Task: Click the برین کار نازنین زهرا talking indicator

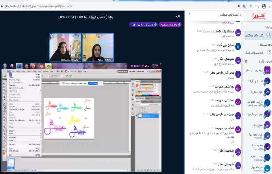Action: (144, 25)
